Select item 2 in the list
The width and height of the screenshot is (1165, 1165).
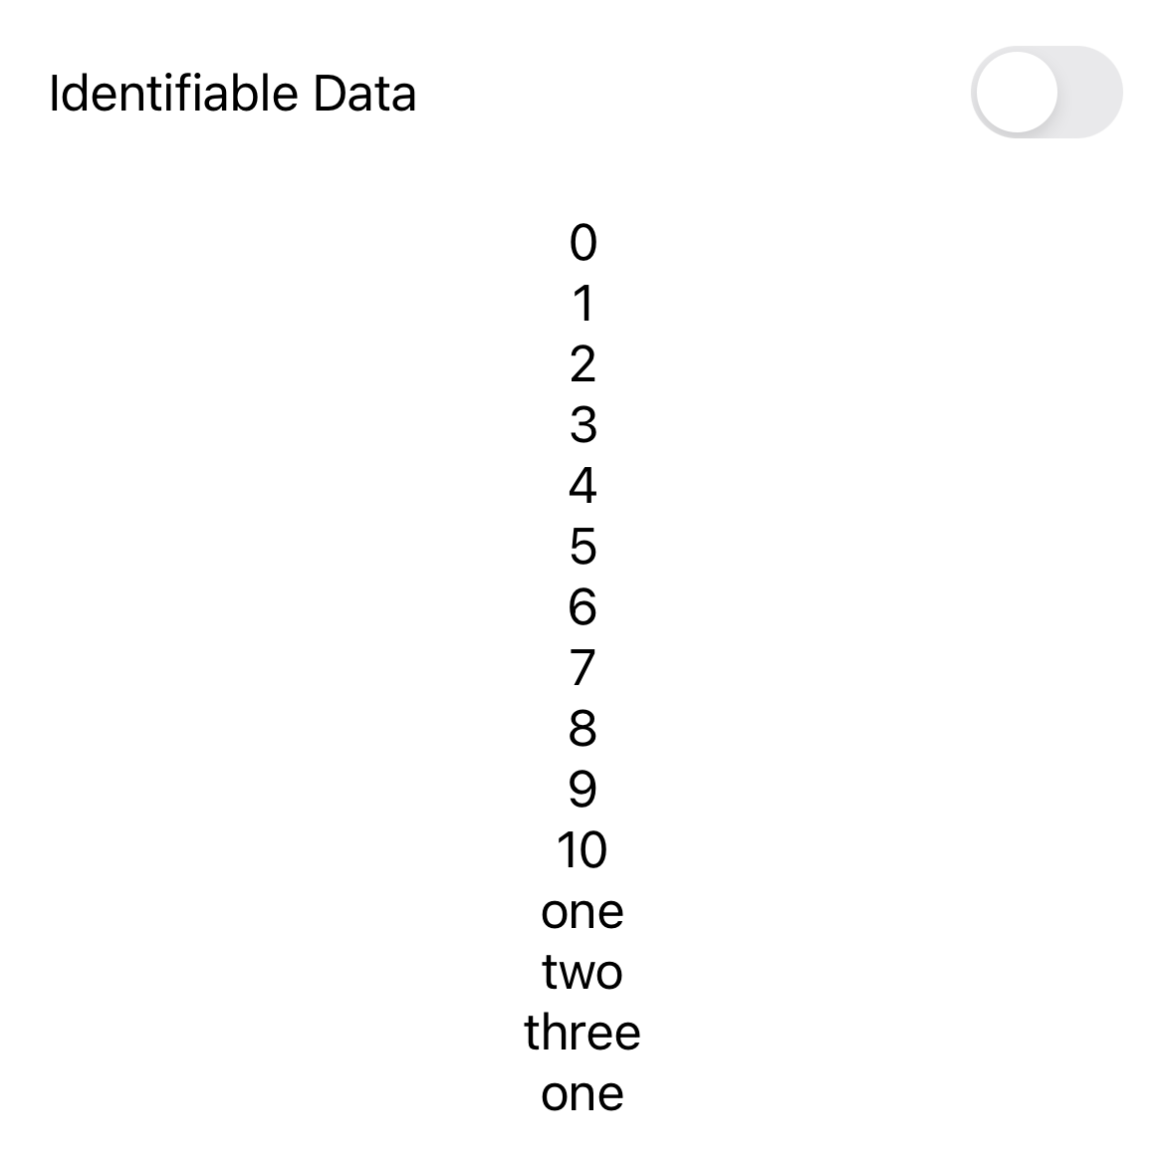(582, 363)
